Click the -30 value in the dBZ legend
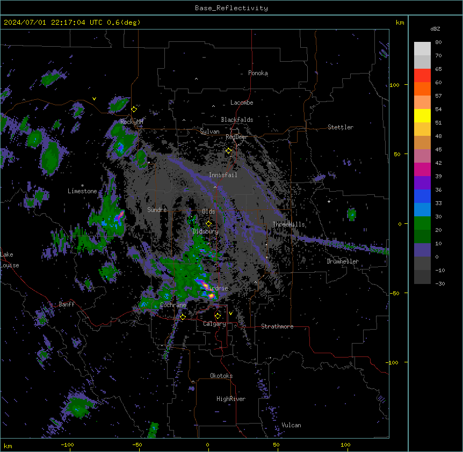The height and width of the screenshot is (452, 463). point(440,283)
